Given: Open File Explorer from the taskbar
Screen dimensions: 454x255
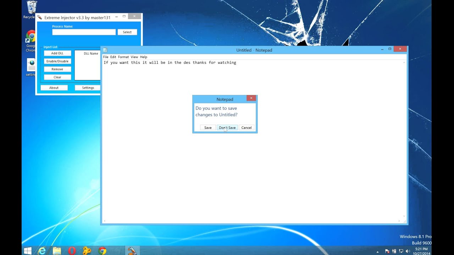Looking at the screenshot, I should click(x=57, y=251).
